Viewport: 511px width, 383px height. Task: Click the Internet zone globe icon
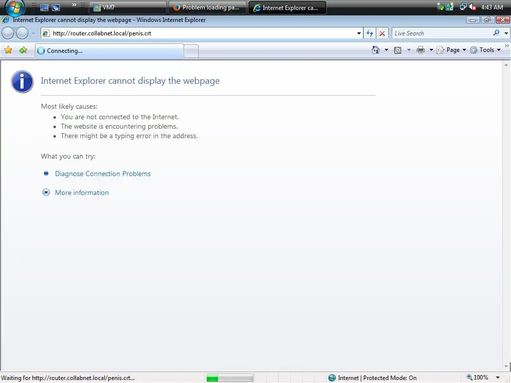click(x=332, y=378)
